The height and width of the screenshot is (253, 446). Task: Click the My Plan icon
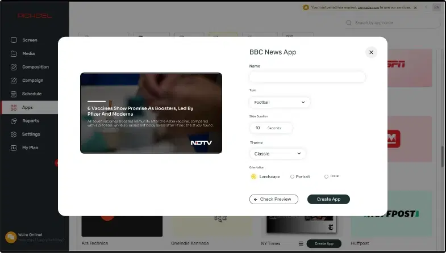[x=14, y=147]
